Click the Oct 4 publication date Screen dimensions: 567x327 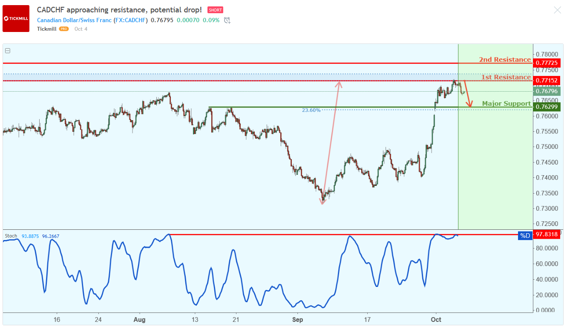[x=81, y=29]
